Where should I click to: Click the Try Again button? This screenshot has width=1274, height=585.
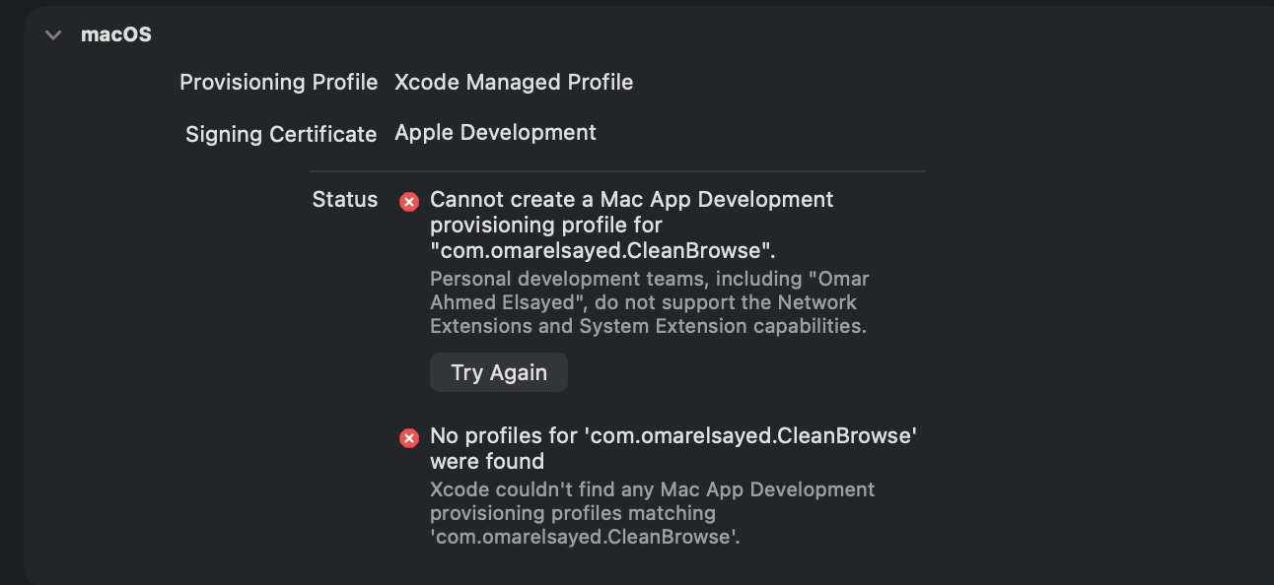pyautogui.click(x=499, y=372)
